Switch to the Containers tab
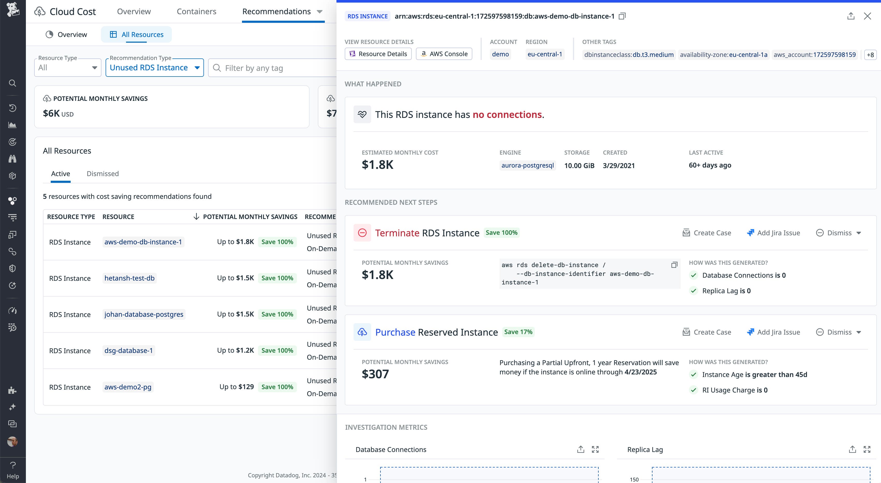The image size is (881, 483). [196, 11]
